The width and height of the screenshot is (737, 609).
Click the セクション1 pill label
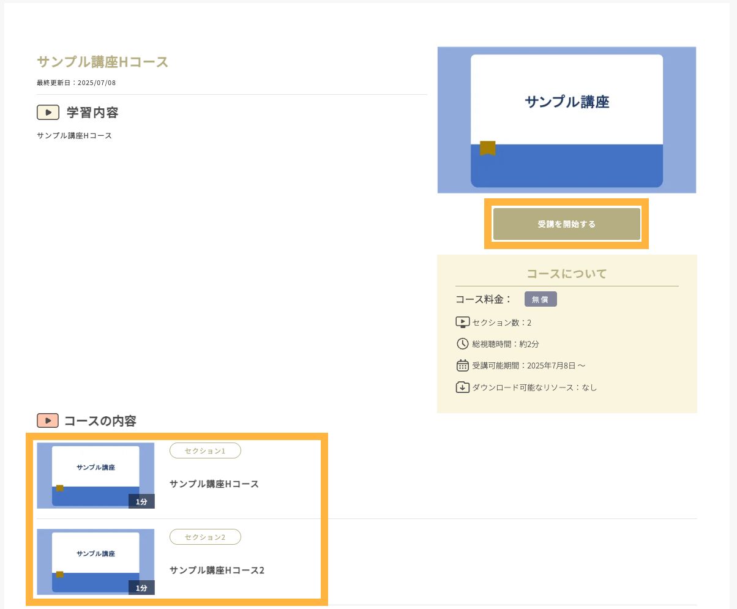[x=205, y=450]
